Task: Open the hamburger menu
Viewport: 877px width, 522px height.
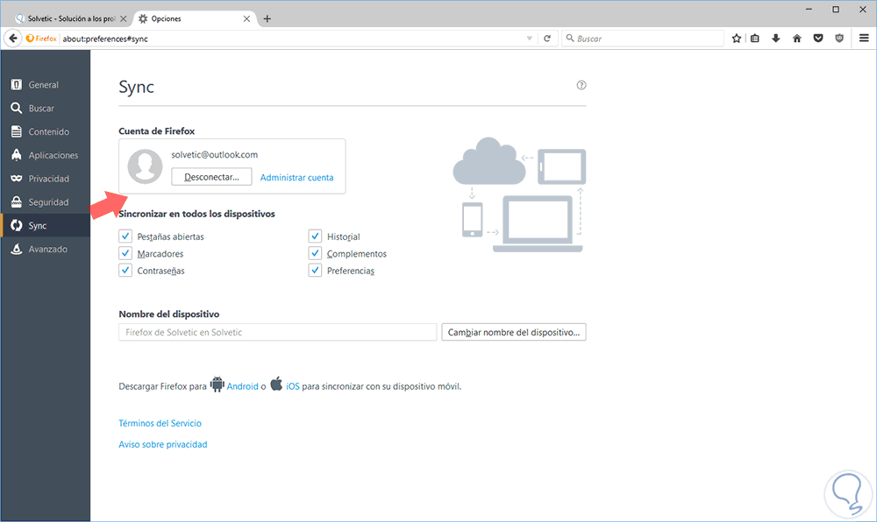Action: point(864,38)
